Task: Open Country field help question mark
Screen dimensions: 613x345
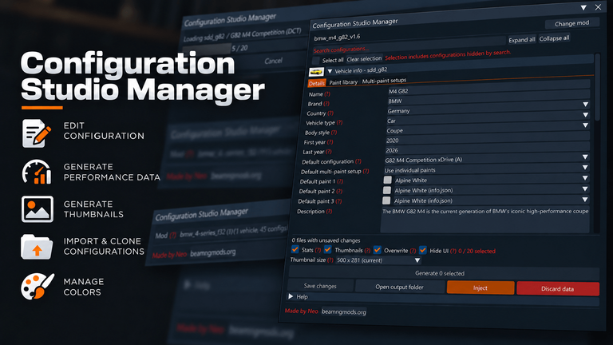Action: tap(330, 113)
